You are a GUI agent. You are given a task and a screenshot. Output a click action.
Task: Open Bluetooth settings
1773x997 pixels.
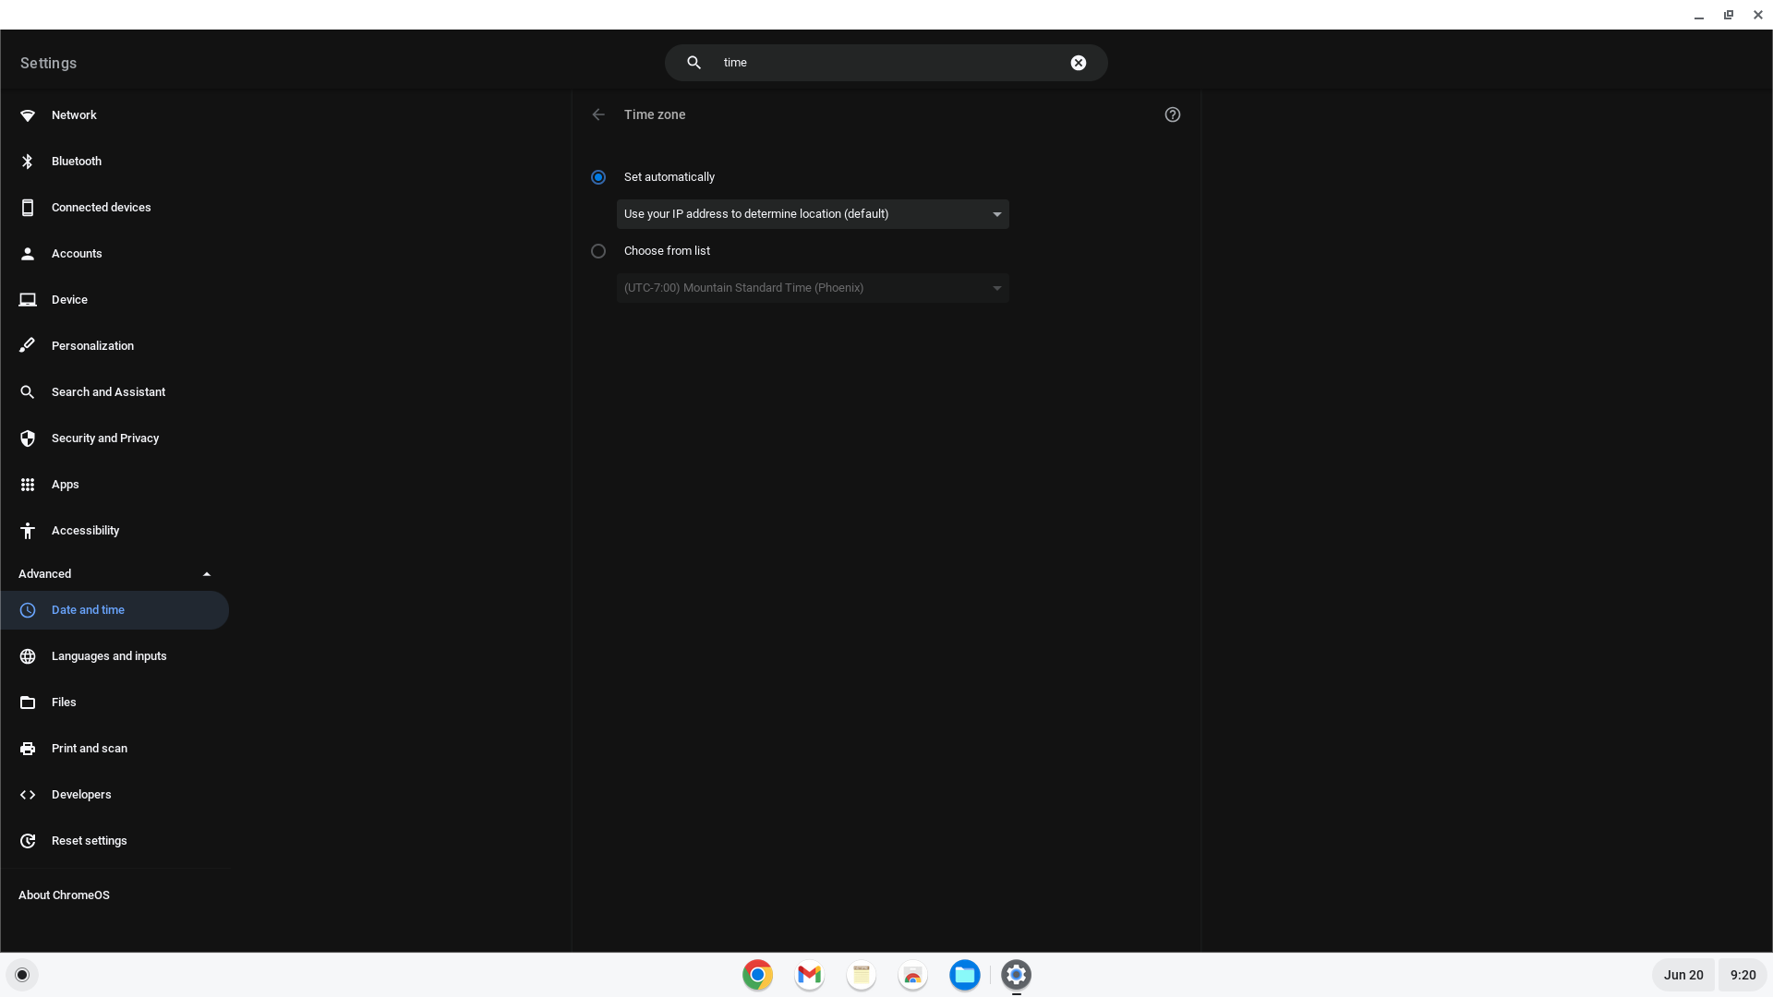pos(115,162)
